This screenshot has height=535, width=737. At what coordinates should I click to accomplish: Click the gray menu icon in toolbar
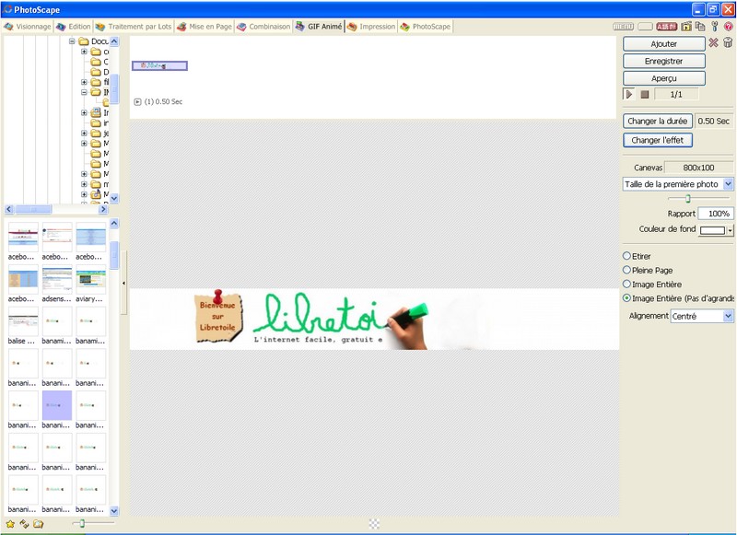[x=623, y=27]
